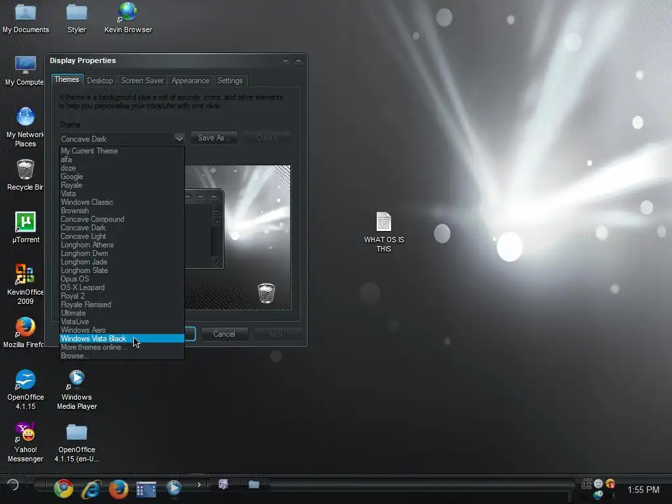Select the highlighted Windows Vista Black theme
This screenshot has height=504, width=672.
click(x=121, y=339)
